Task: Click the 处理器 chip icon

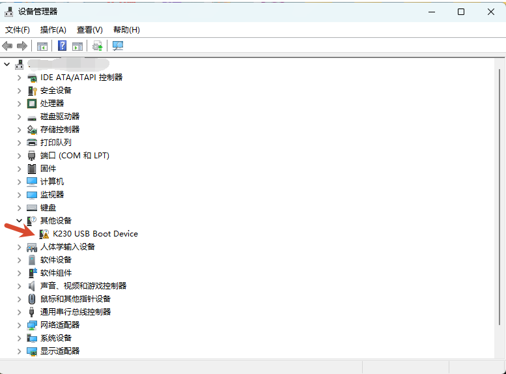Action: 32,104
